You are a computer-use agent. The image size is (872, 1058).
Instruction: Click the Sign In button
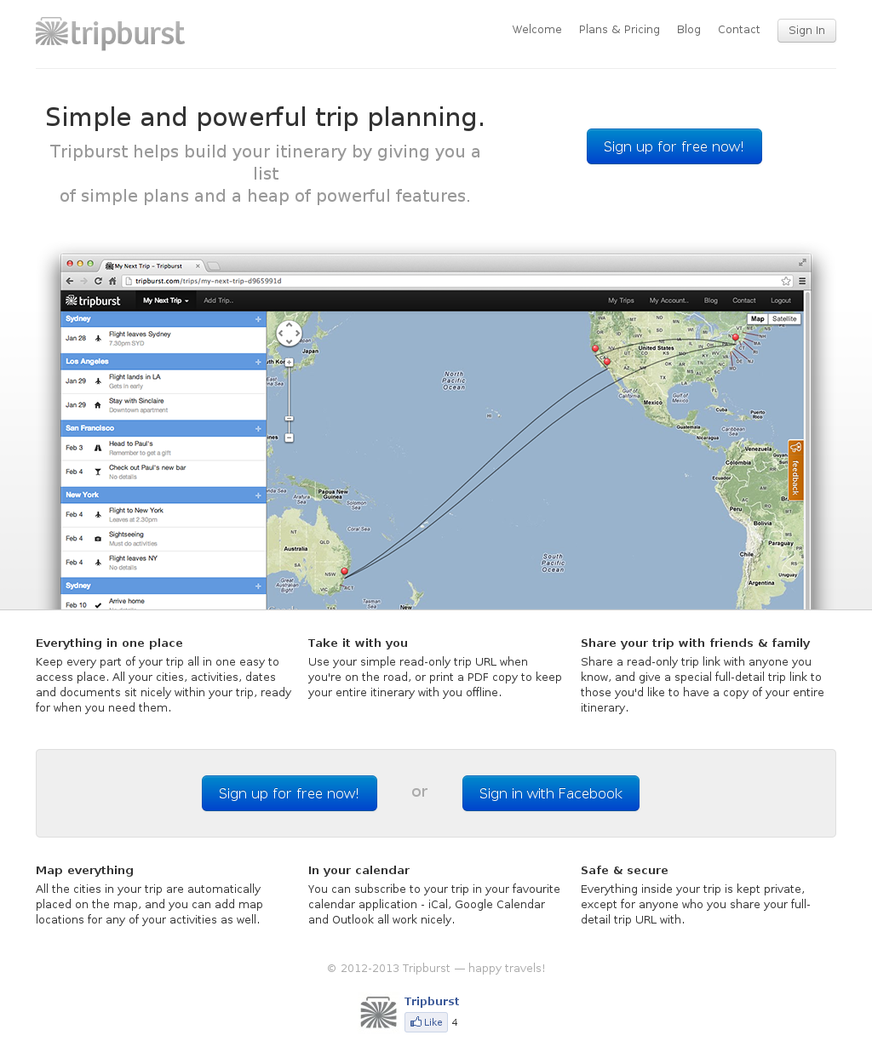coord(806,31)
